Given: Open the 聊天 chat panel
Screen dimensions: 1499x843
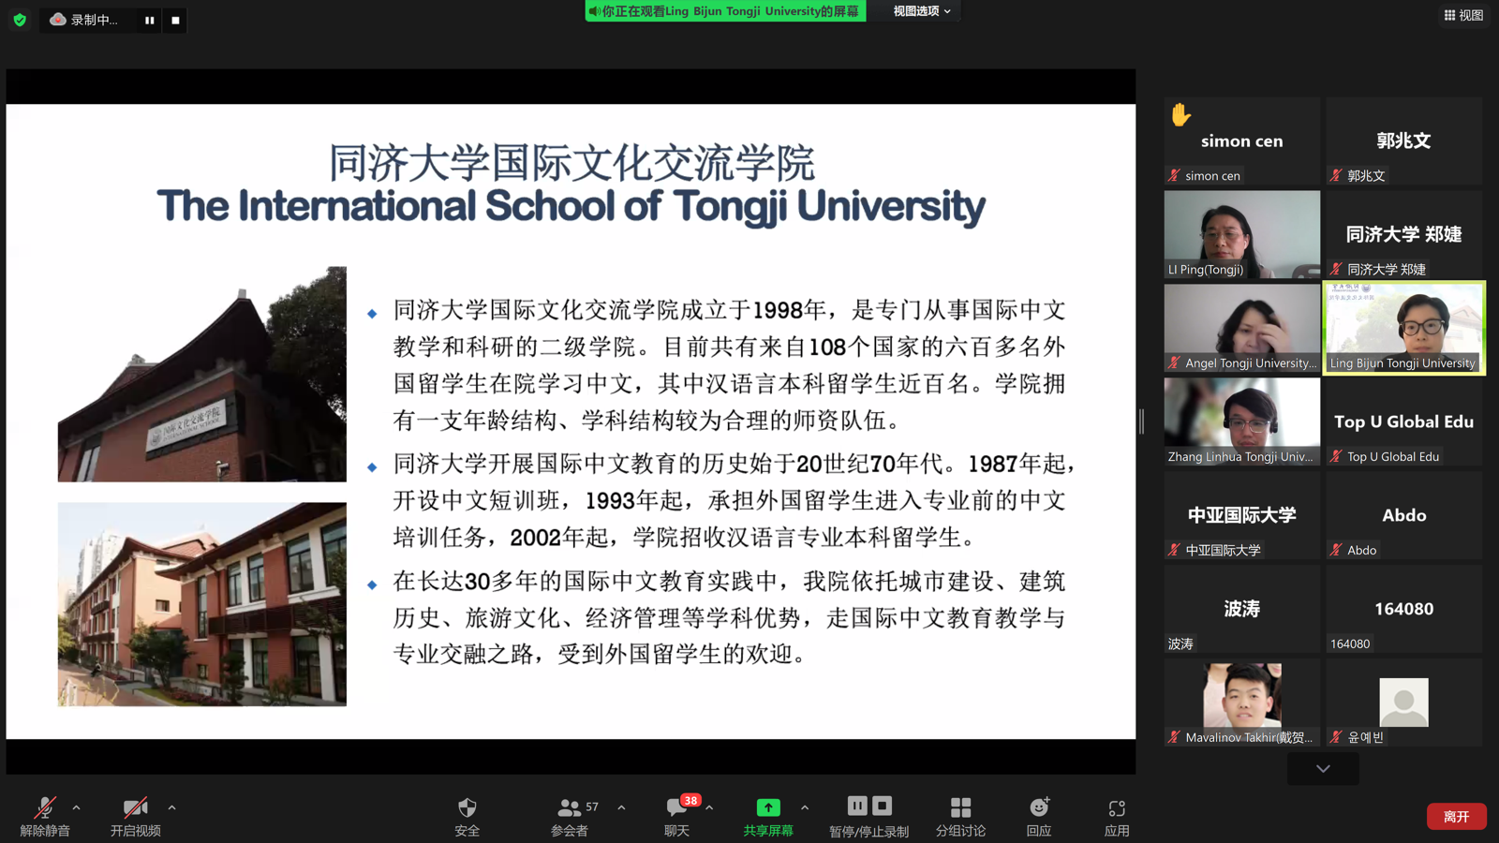Looking at the screenshot, I should [678, 817].
